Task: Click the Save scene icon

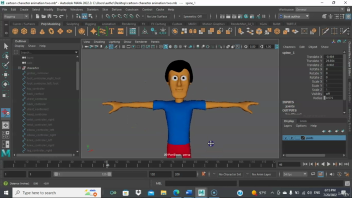Action: [50, 16]
